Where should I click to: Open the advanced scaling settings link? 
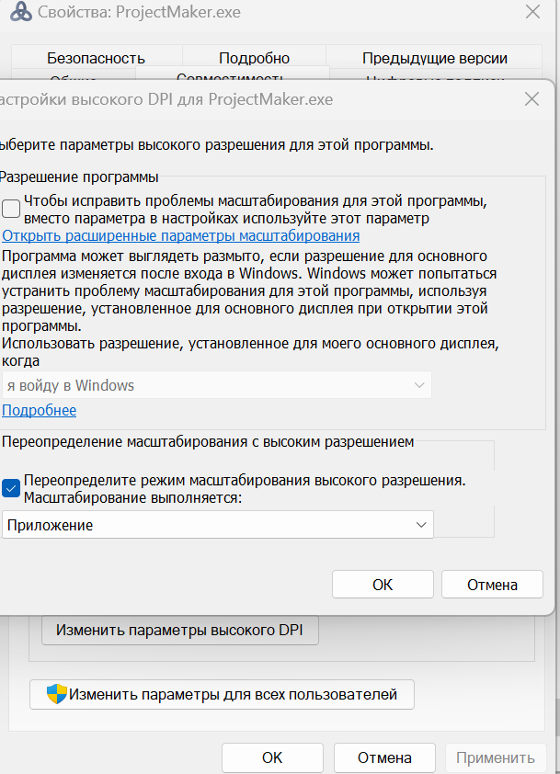180,236
